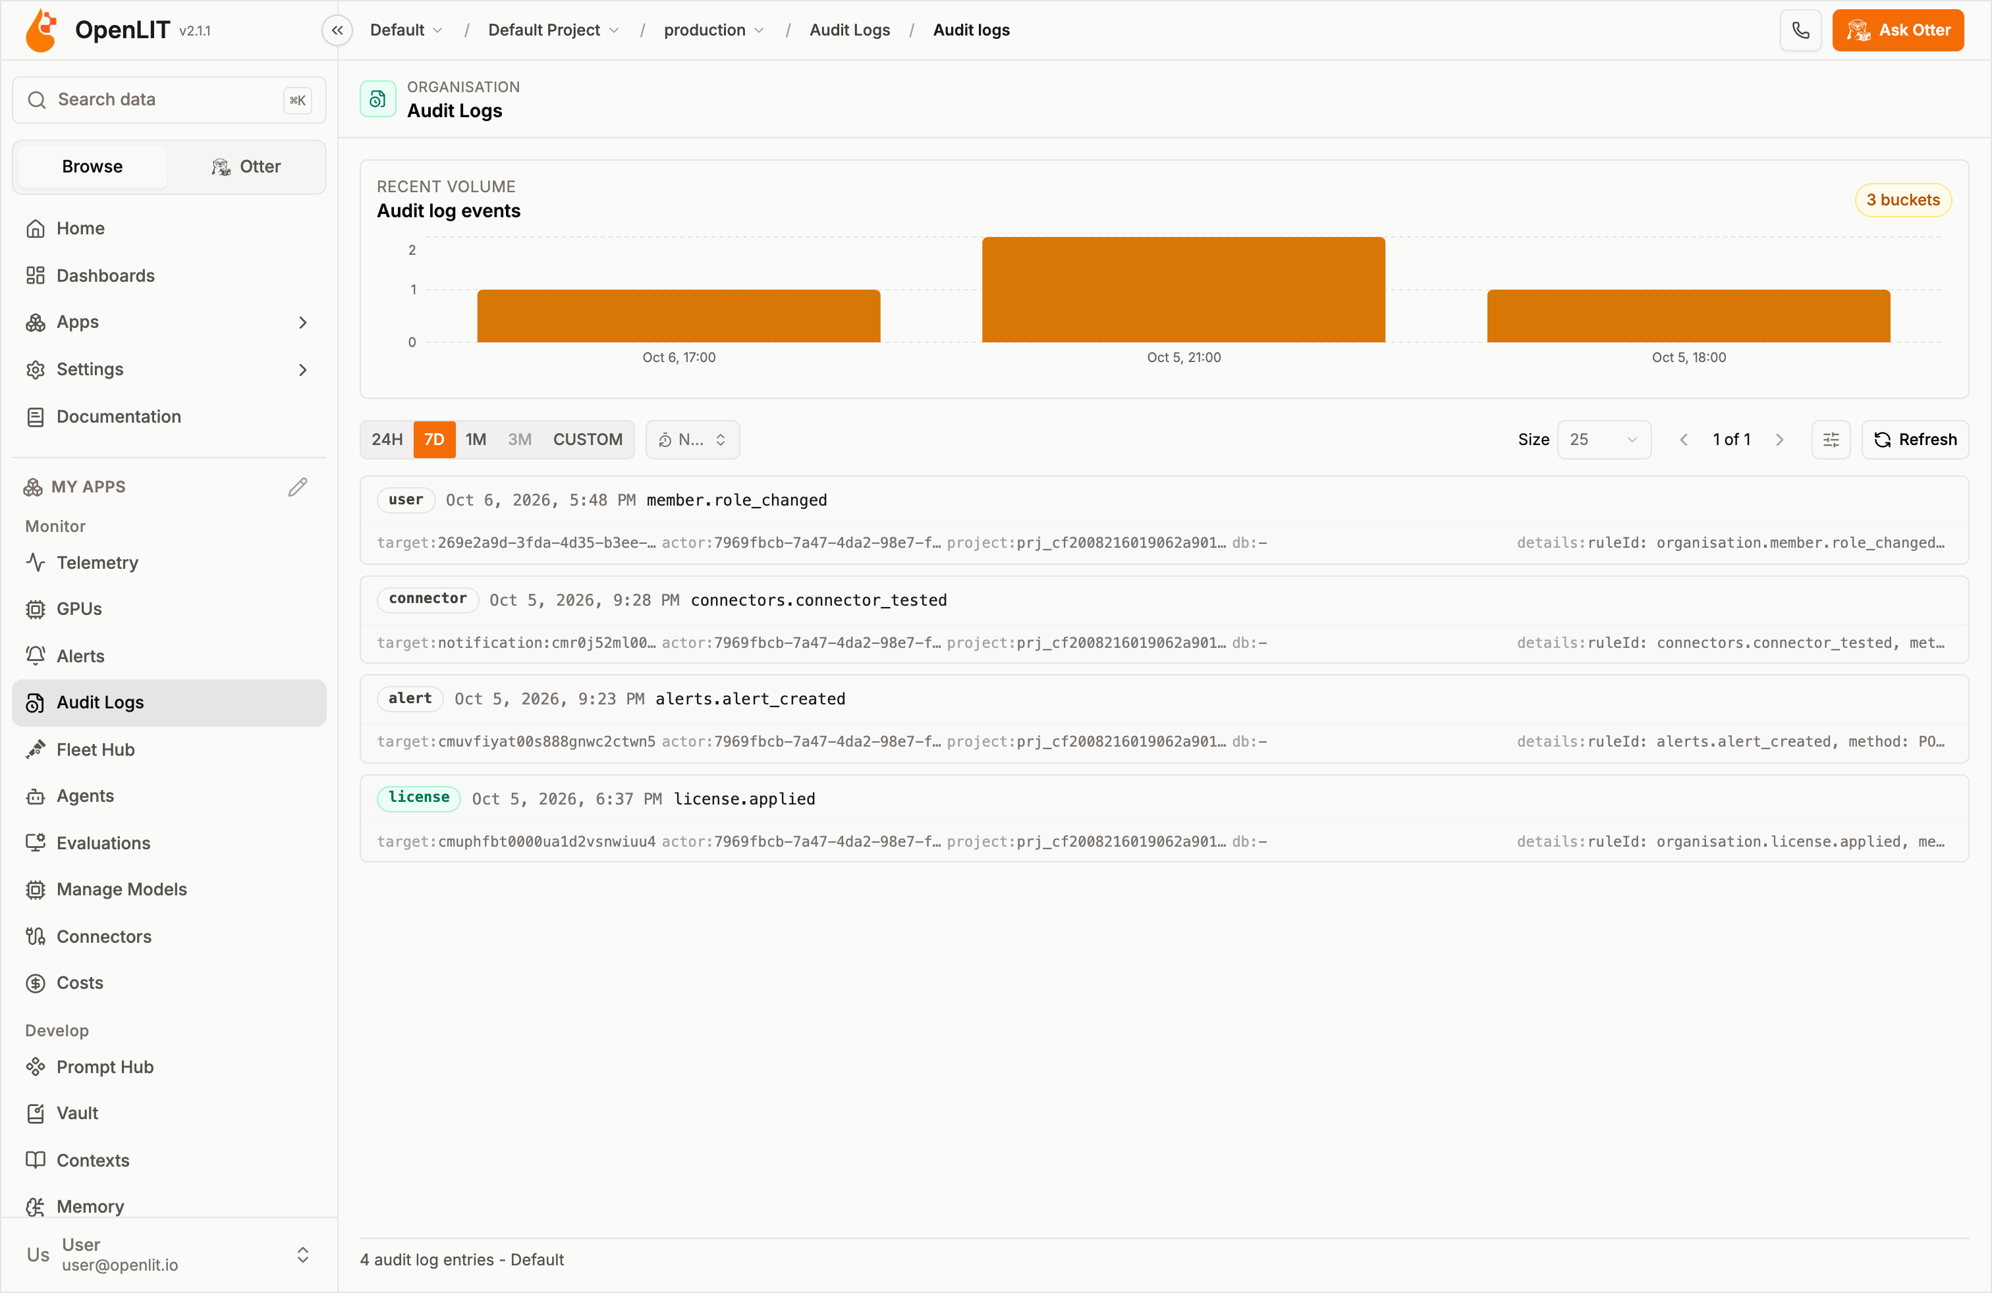Refresh the audit logs list

(1915, 439)
